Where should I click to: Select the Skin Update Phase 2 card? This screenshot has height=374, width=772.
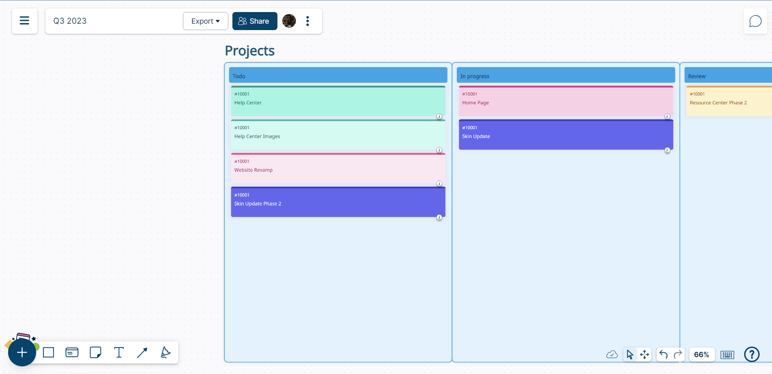point(338,203)
